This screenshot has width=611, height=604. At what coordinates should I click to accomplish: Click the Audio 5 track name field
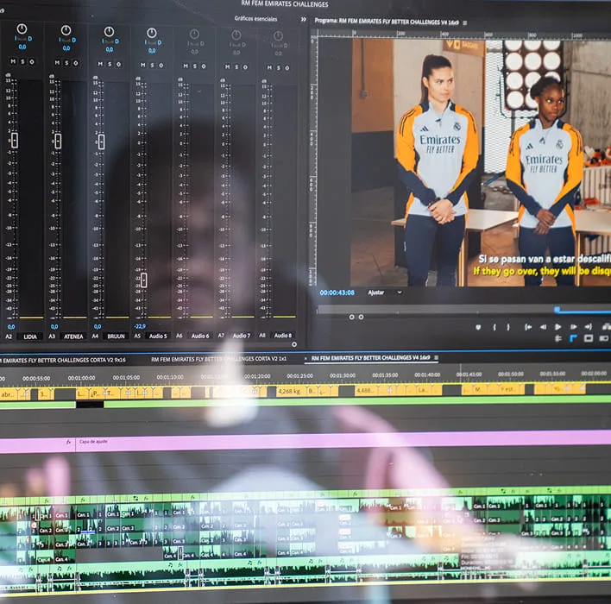pos(158,336)
